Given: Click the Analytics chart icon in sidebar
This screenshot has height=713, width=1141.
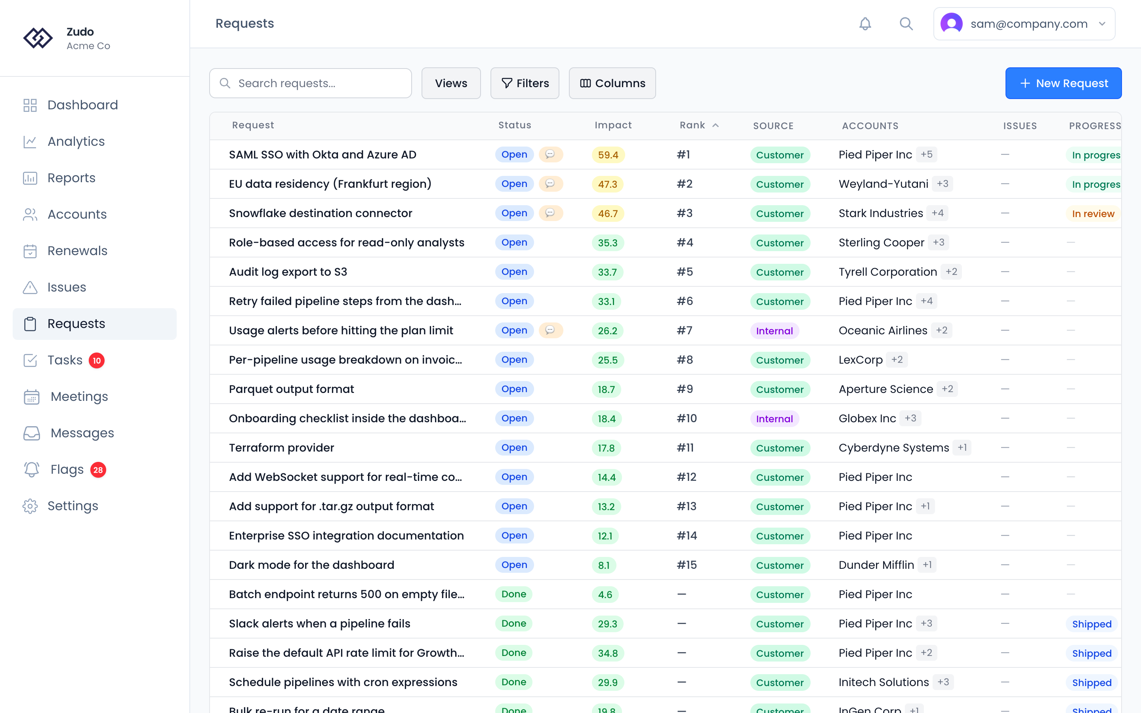Looking at the screenshot, I should point(30,141).
